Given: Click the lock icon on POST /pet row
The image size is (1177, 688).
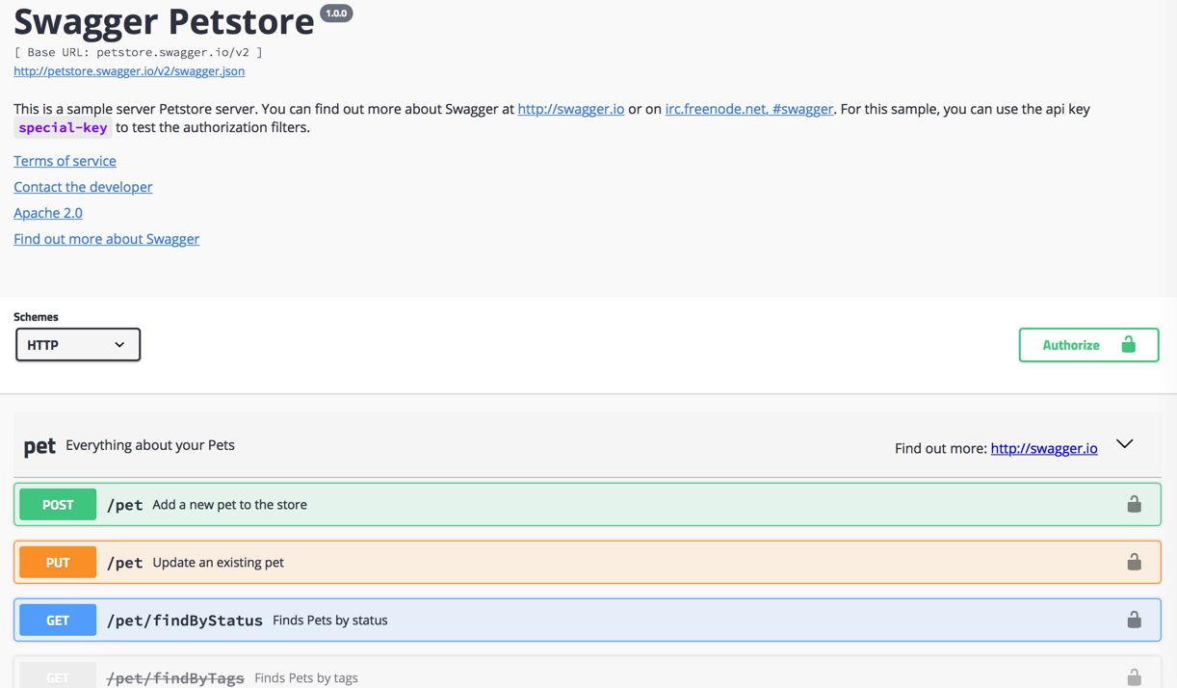Looking at the screenshot, I should [1134, 504].
